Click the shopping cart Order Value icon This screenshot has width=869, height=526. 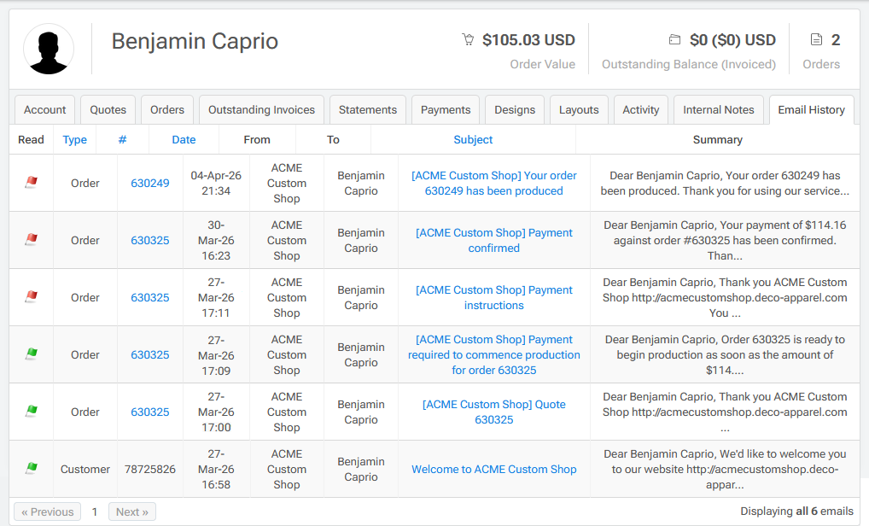(468, 40)
